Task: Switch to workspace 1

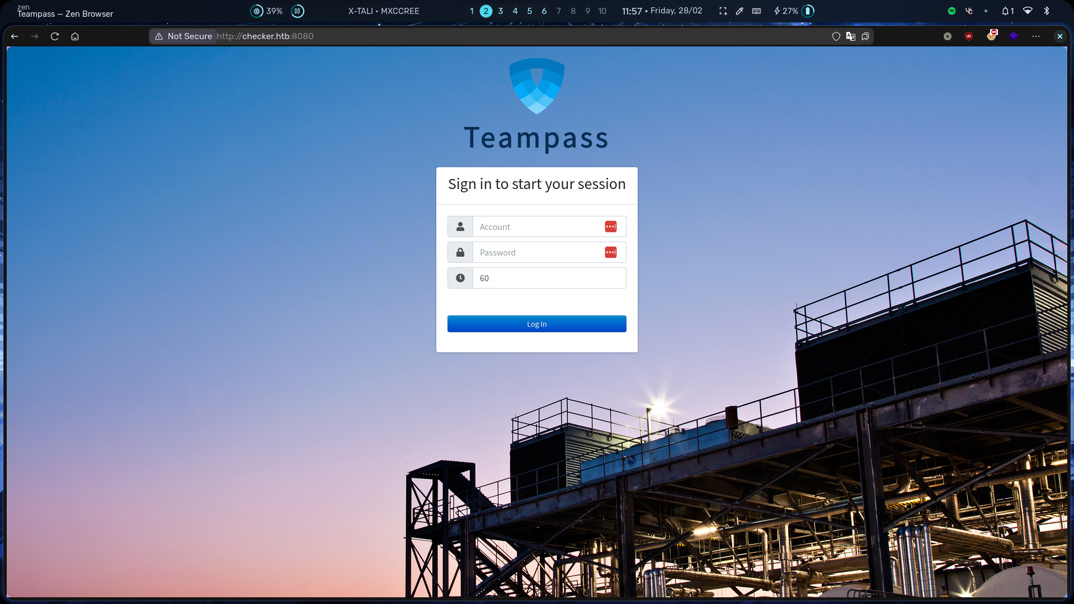Action: [x=472, y=11]
